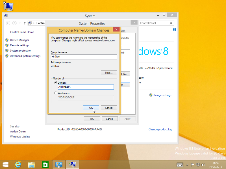Image resolution: width=226 pixels, height=169 pixels.
Task: Click the Domain text field
Action: tap(86, 87)
